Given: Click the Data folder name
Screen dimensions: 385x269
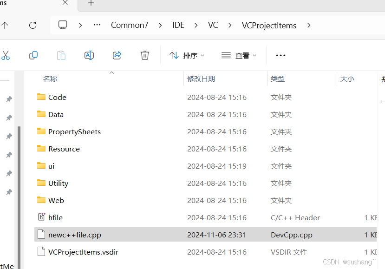Looking at the screenshot, I should pyautogui.click(x=56, y=114).
